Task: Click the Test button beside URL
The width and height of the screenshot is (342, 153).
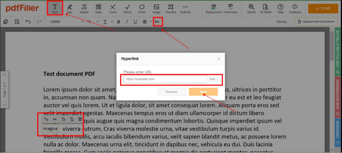Action: point(212,79)
